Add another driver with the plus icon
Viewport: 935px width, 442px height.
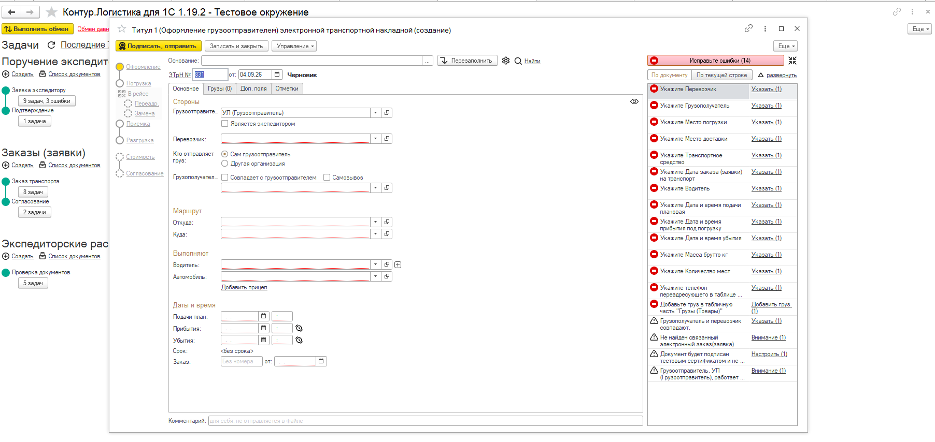(x=398, y=264)
